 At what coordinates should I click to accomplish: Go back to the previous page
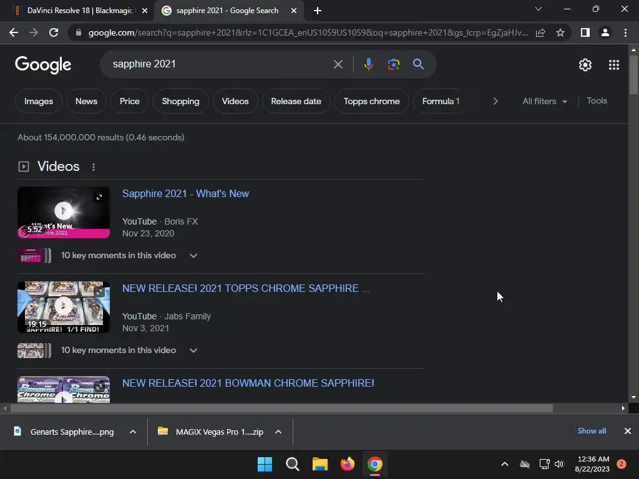point(14,32)
